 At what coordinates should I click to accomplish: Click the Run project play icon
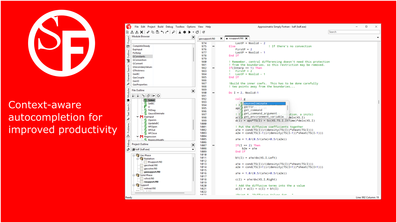(x=189, y=32)
